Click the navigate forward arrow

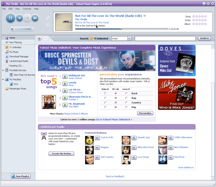[45, 38]
